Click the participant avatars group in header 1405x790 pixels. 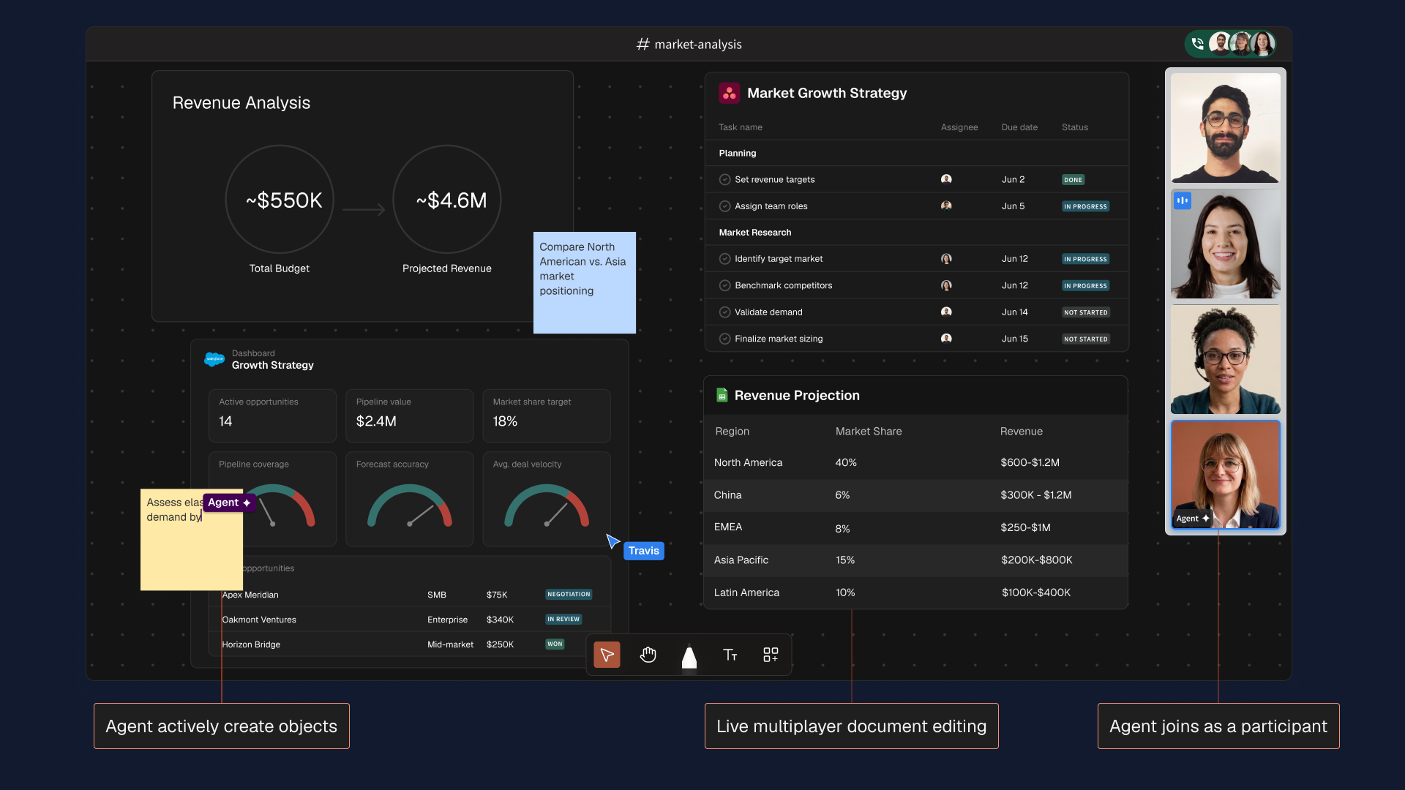pos(1242,44)
